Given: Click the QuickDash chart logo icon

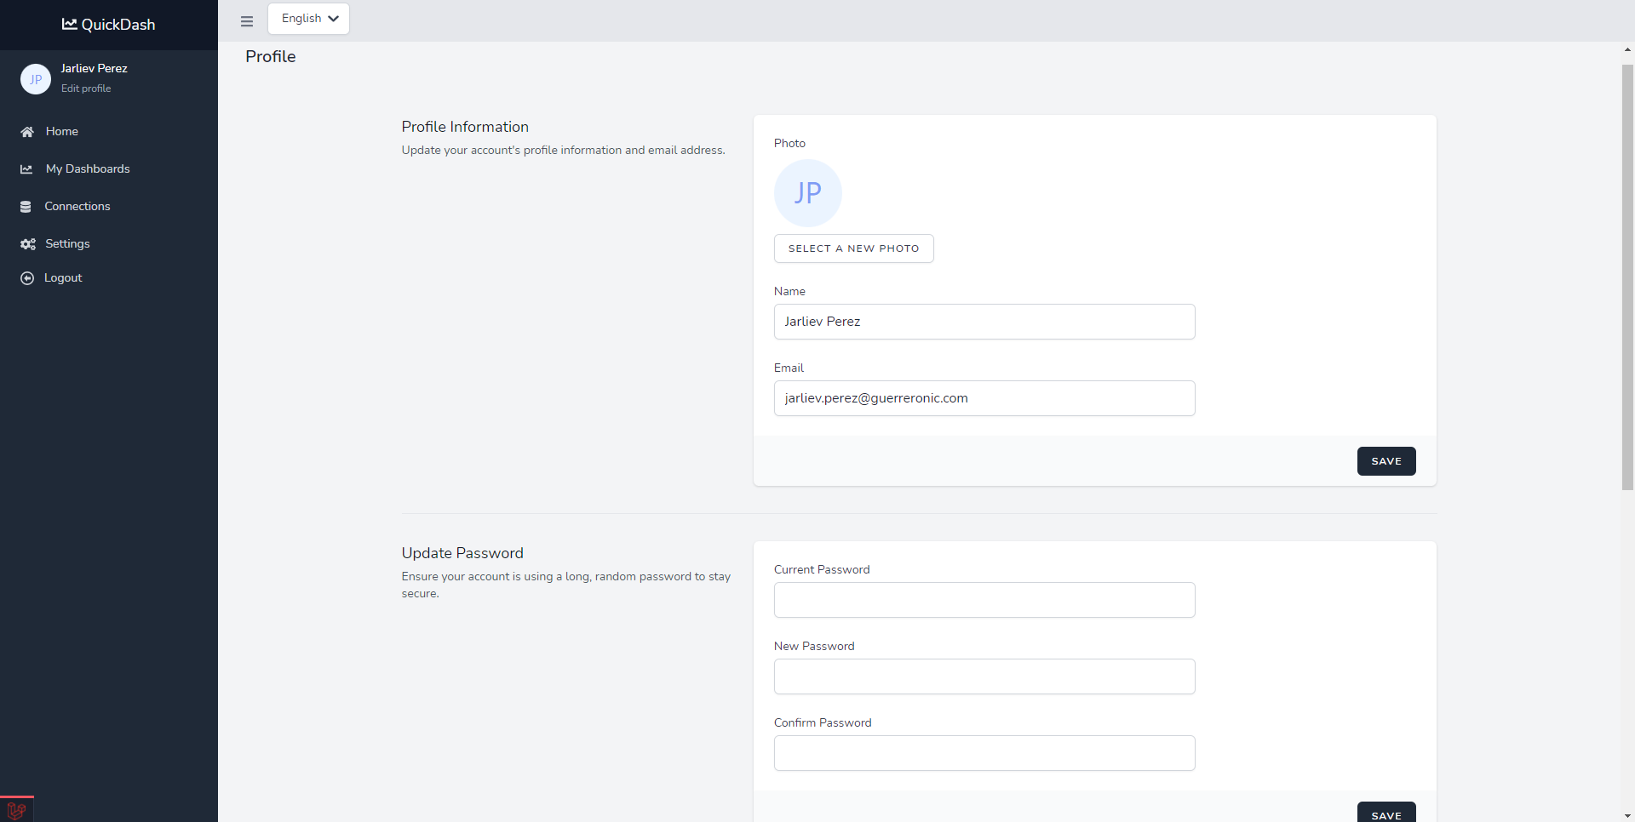Looking at the screenshot, I should click(x=69, y=24).
